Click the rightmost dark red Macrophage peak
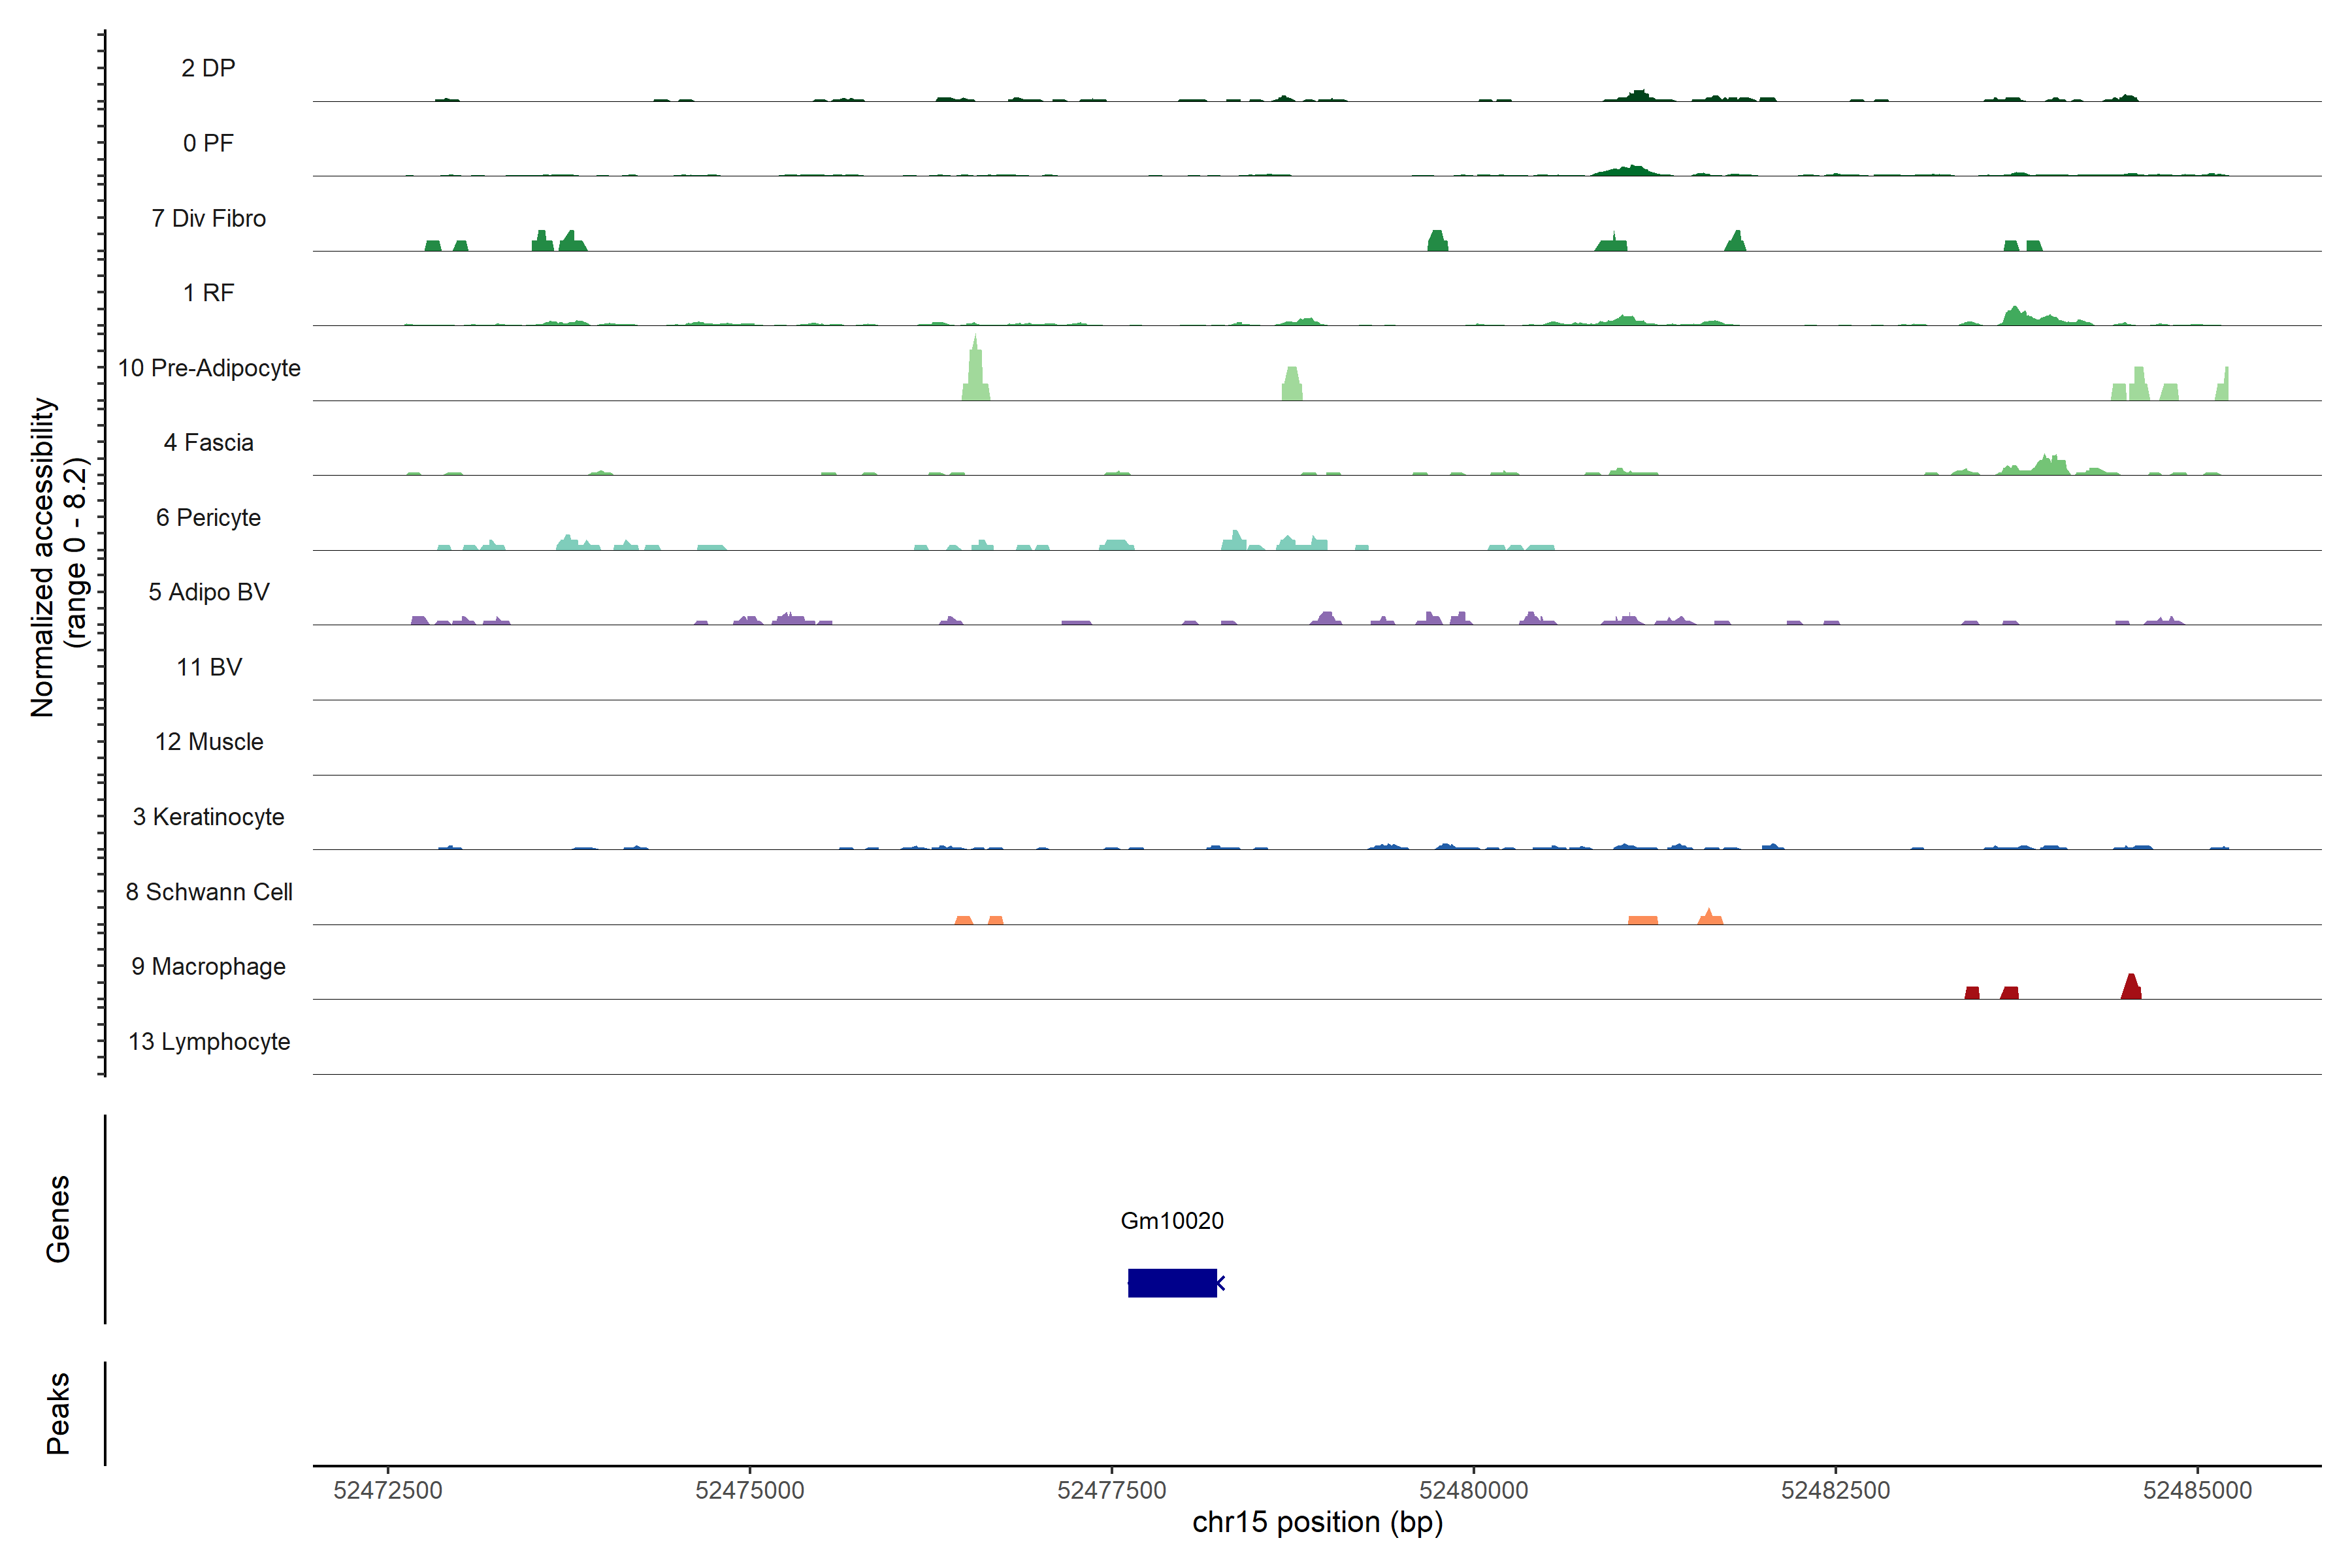 pyautogui.click(x=2131, y=988)
